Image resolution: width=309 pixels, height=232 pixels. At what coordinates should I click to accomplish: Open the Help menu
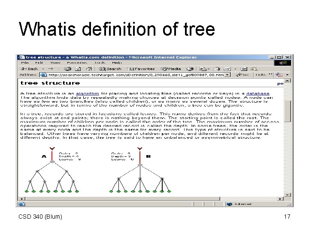(117, 63)
